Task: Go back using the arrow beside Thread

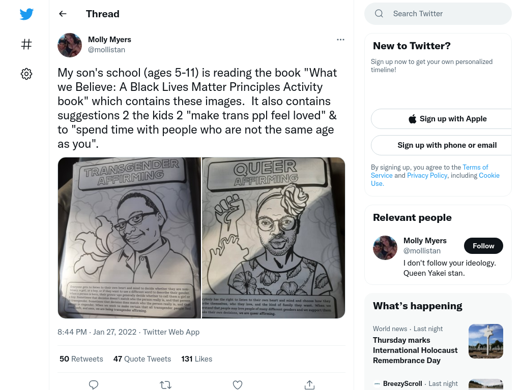Action: click(x=63, y=14)
